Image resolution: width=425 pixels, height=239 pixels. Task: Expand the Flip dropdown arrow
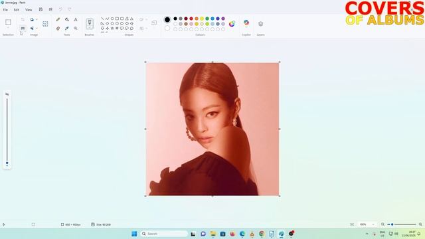point(37,28)
